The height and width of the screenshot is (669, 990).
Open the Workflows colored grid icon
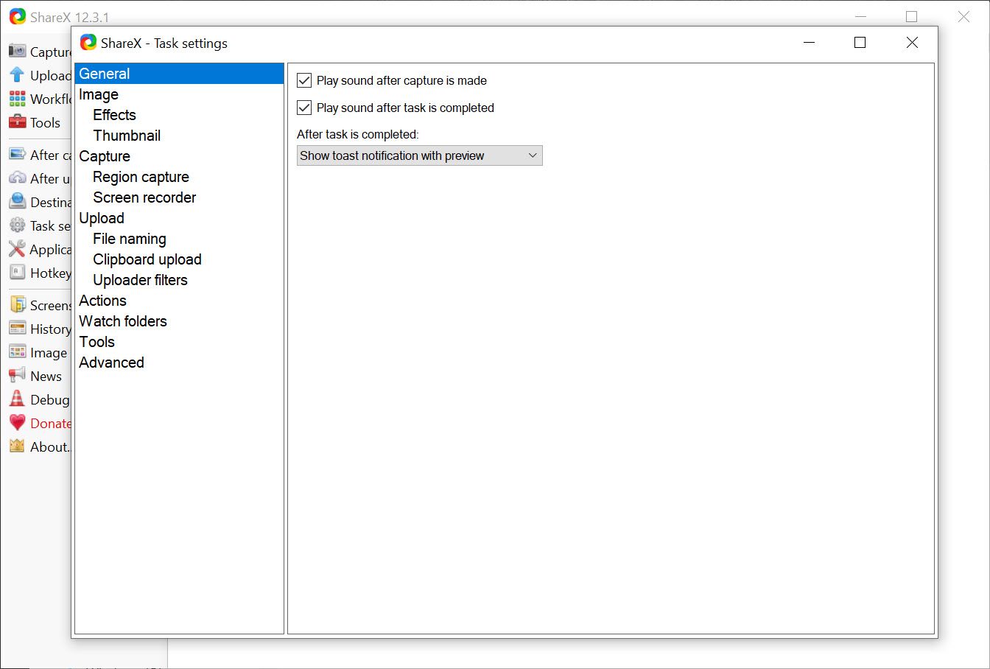pos(18,99)
